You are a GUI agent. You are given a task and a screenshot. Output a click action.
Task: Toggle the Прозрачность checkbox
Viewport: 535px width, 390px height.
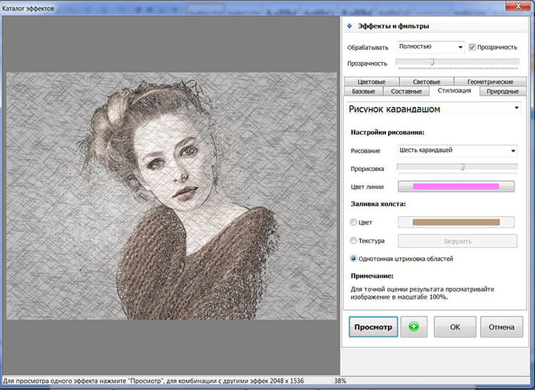(x=472, y=47)
